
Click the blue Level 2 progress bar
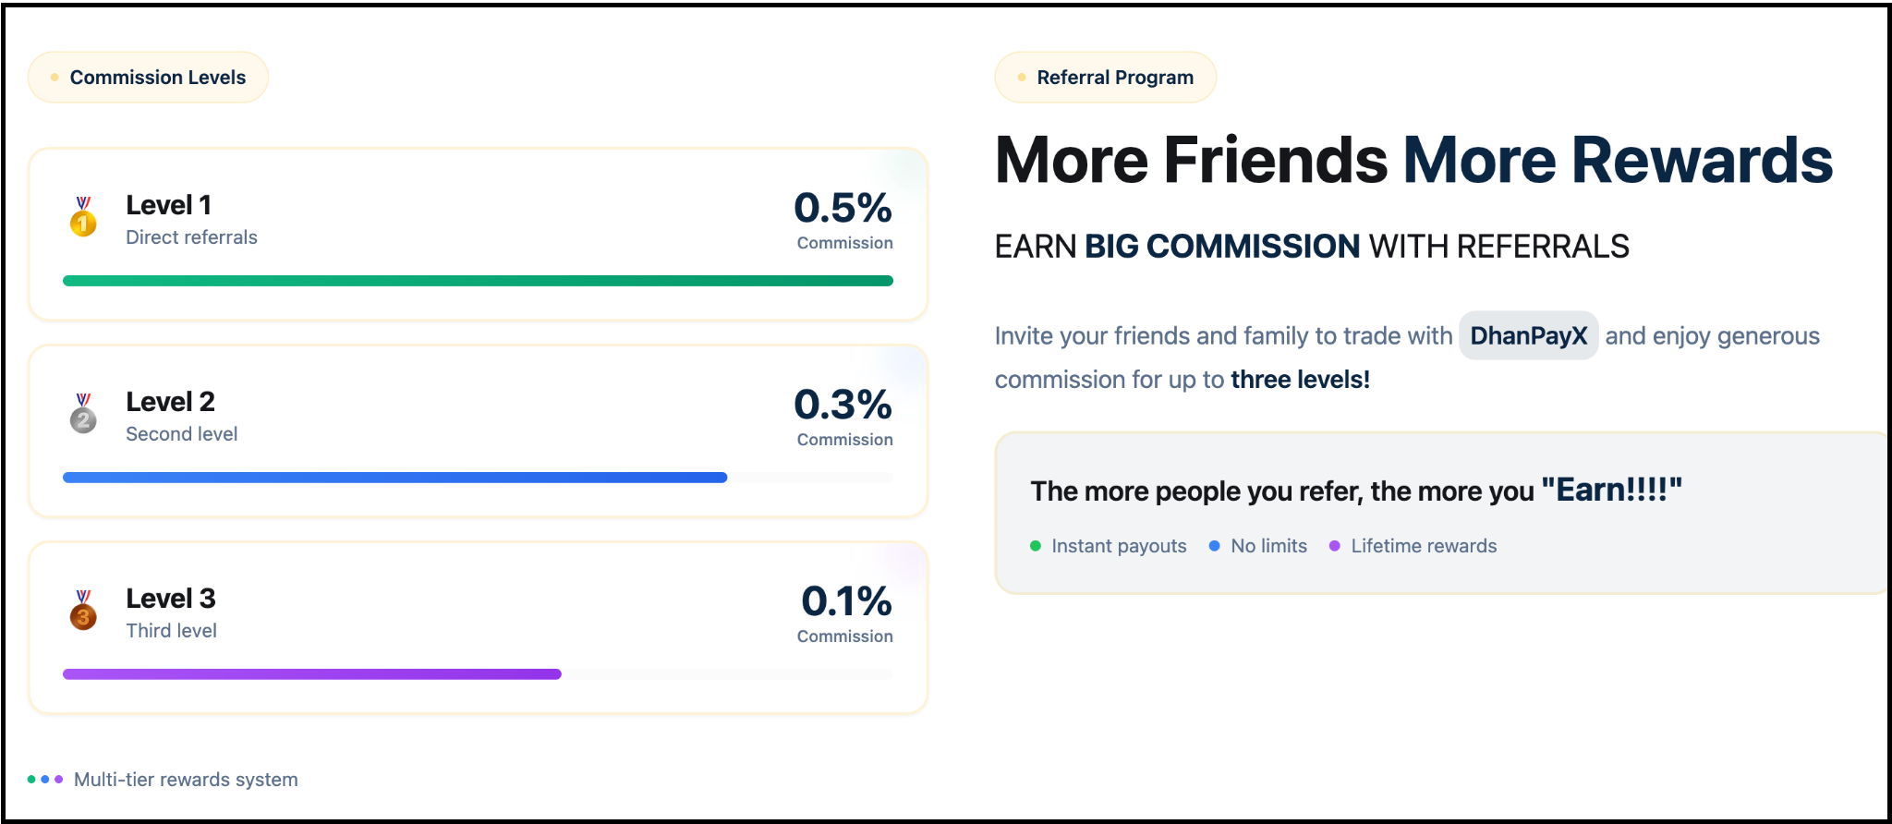coord(394,478)
